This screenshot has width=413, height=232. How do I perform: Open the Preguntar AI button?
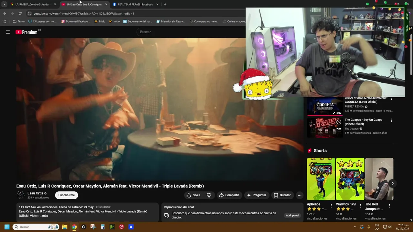257,195
